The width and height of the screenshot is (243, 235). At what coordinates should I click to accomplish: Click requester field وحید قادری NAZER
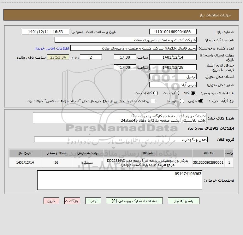133,48
